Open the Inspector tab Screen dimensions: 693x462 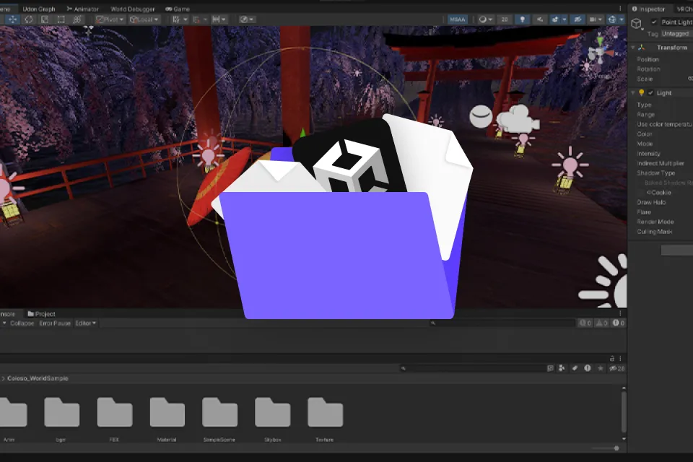point(648,9)
